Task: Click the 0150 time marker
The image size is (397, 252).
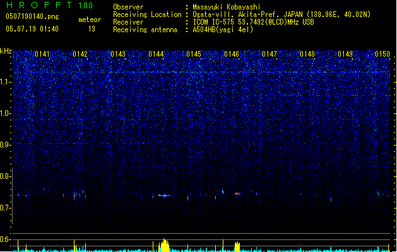Action: tap(382, 54)
